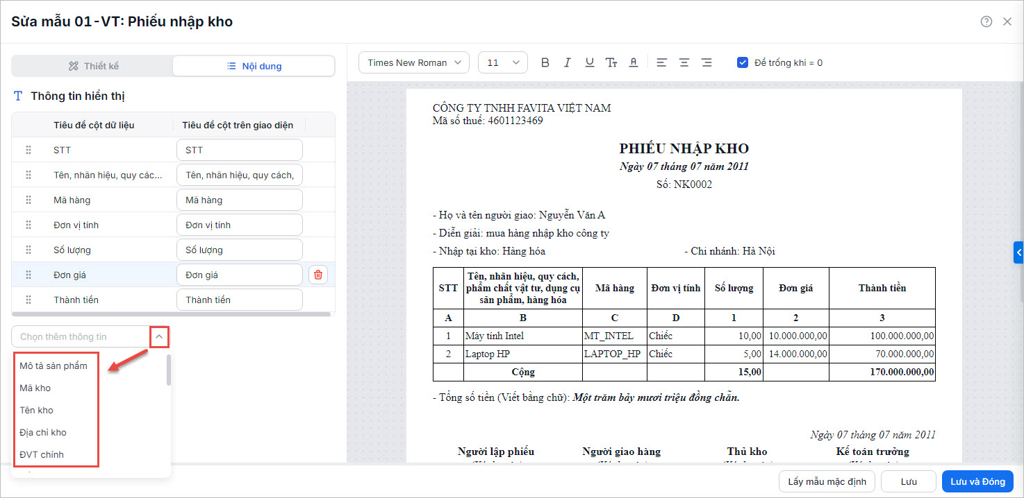This screenshot has width=1024, height=498.
Task: Click the Lưu và Đóng button
Action: pos(978,481)
